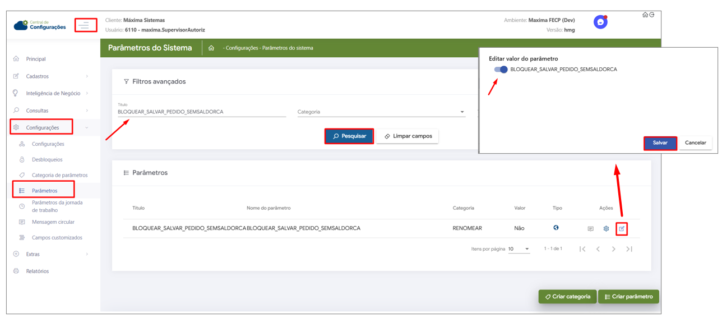Image resolution: width=722 pixels, height=322 pixels.
Task: Open the Categoria dropdown filter
Action: click(381, 112)
